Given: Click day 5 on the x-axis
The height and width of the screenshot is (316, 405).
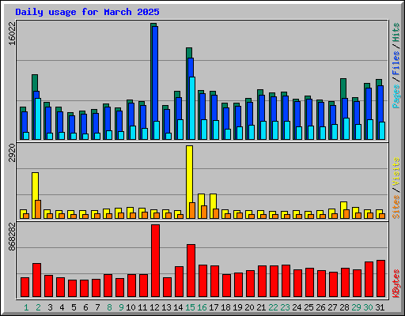Looking at the screenshot, I should click(74, 307).
